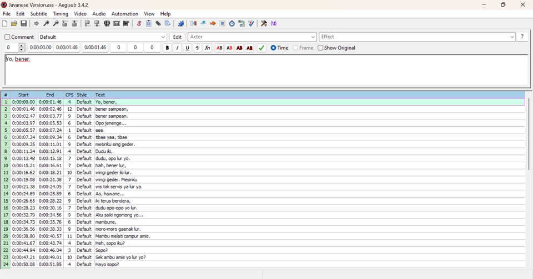Tick the Show Original checkbox
Screen dimensions: 533x279
[x=321, y=48]
